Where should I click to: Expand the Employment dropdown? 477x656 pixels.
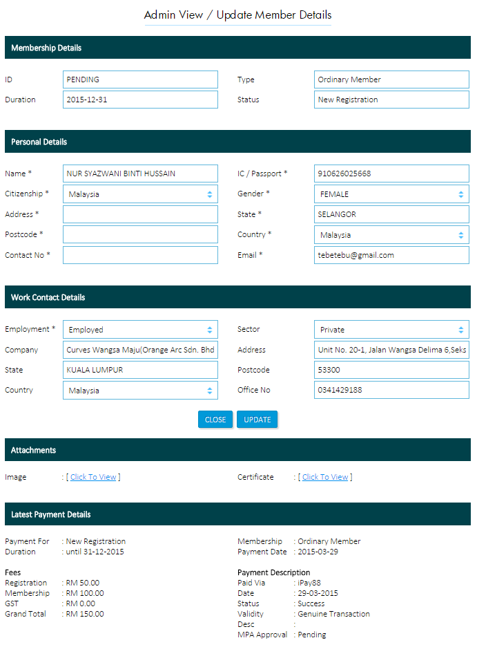(x=140, y=330)
